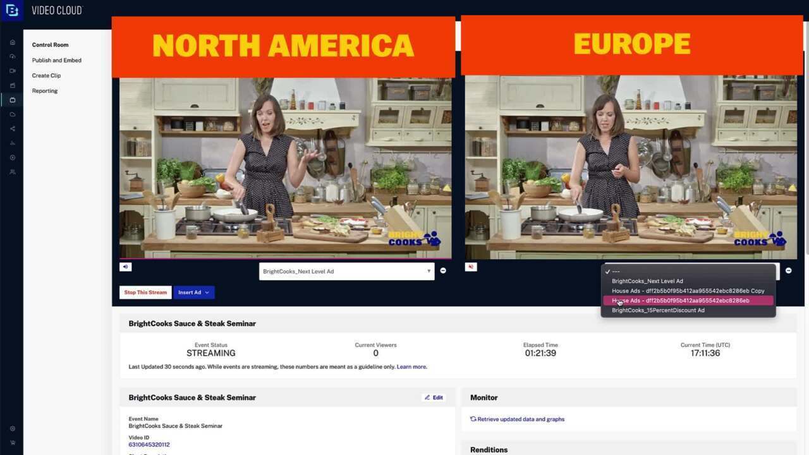The width and height of the screenshot is (809, 455).
Task: Click the Europe video preview
Action: pyautogui.click(x=631, y=167)
